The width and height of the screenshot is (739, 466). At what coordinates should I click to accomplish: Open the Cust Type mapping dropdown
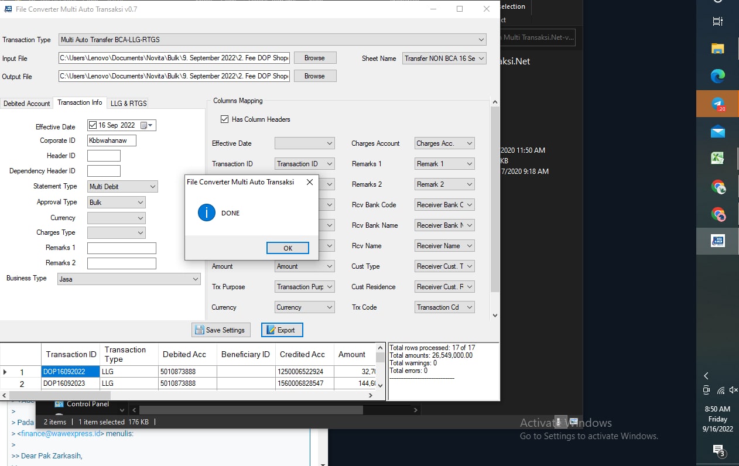pos(444,266)
